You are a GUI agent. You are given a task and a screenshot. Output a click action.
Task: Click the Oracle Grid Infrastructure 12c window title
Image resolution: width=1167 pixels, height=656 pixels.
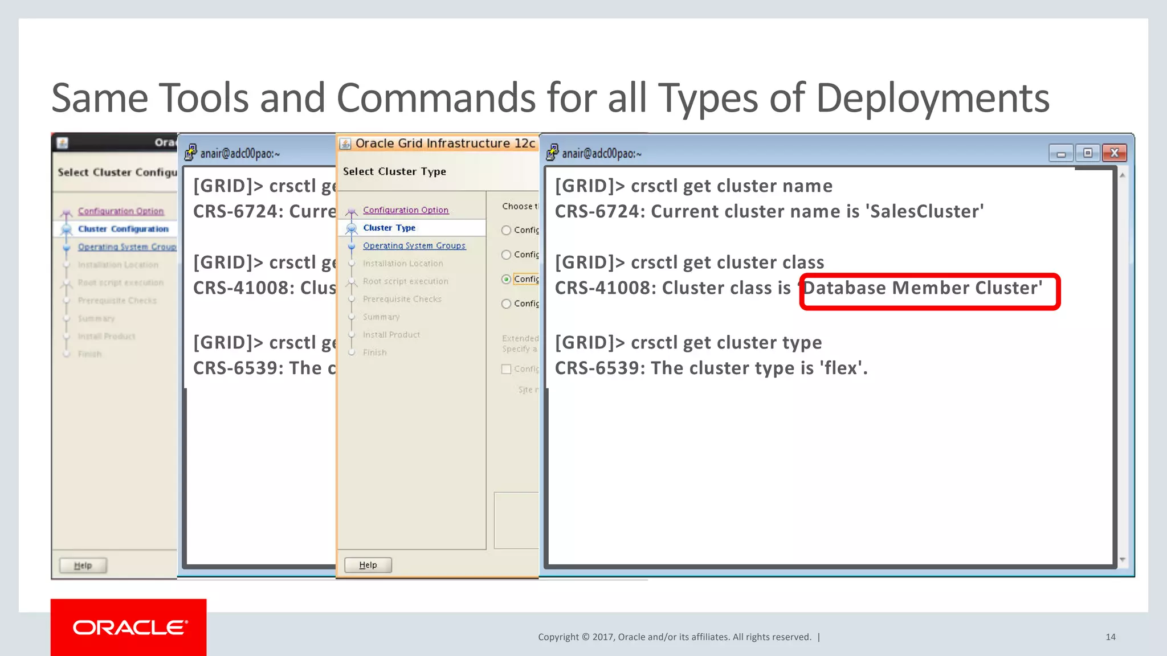click(x=446, y=143)
